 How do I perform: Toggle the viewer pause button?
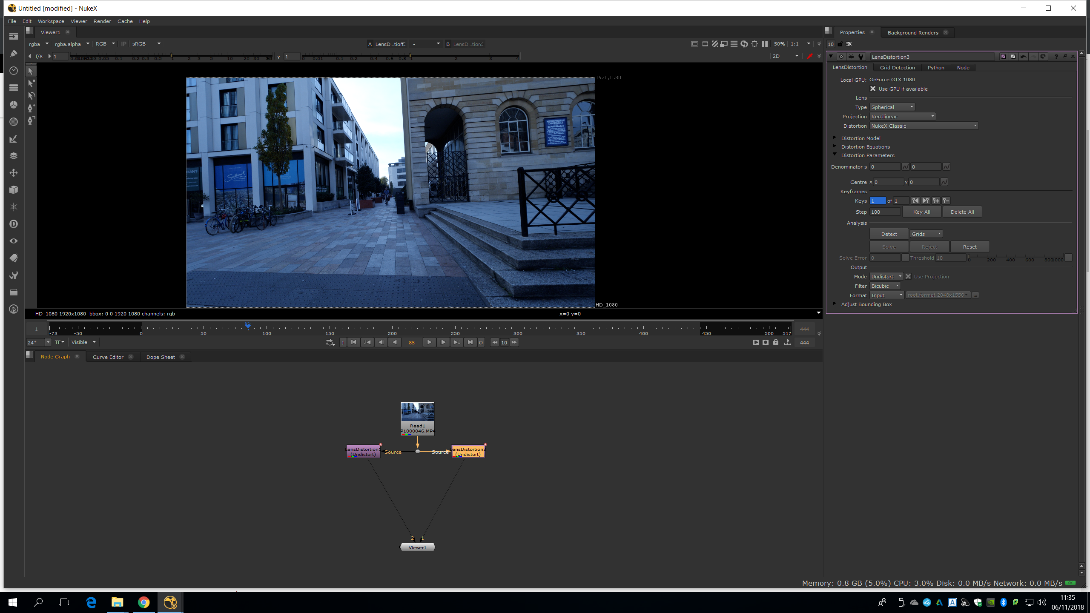tap(765, 44)
